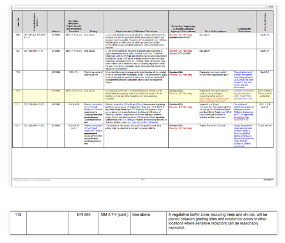Click the 'Form of Compliance' column header
The height and width of the screenshot is (243, 285).
[215, 31]
